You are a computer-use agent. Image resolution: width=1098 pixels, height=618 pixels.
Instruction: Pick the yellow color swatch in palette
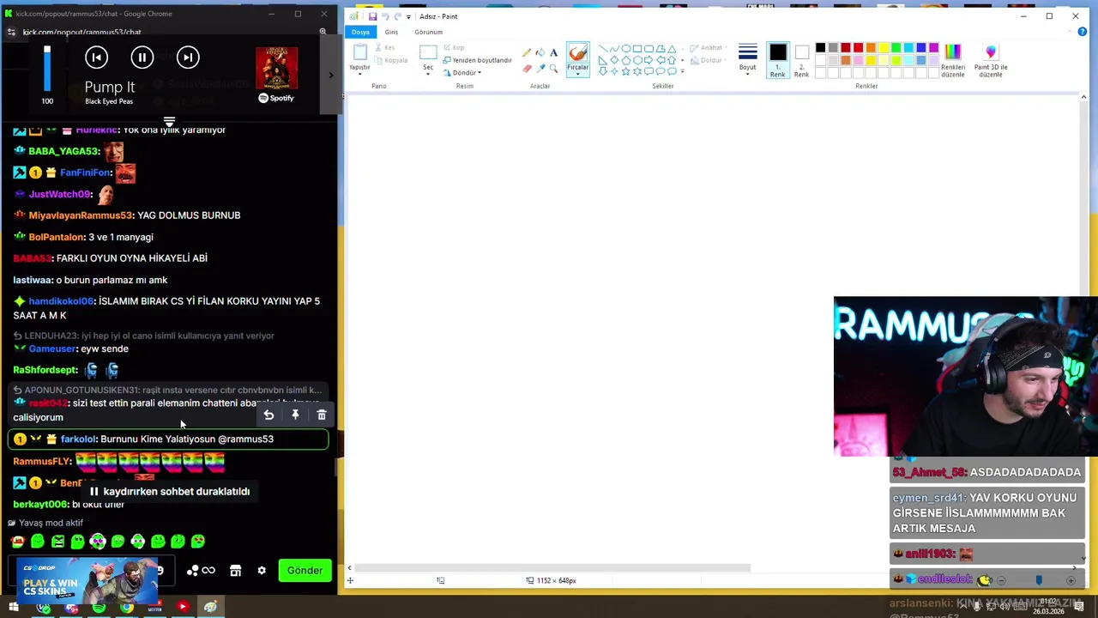point(884,48)
